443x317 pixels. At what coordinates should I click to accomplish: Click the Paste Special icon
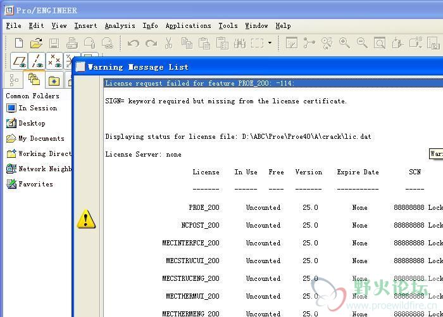click(222, 43)
